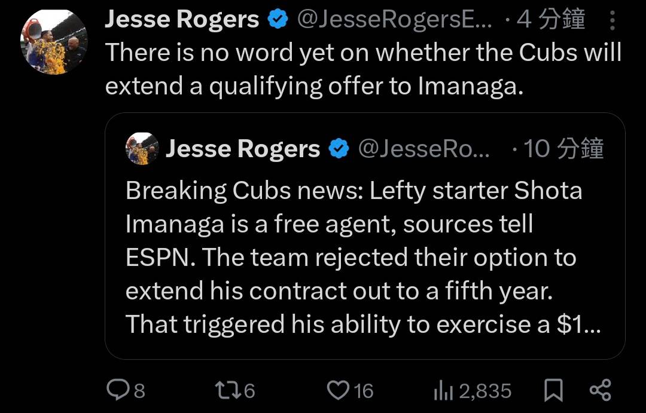Click Jesse Rogers name in quoted tweet

(242, 149)
